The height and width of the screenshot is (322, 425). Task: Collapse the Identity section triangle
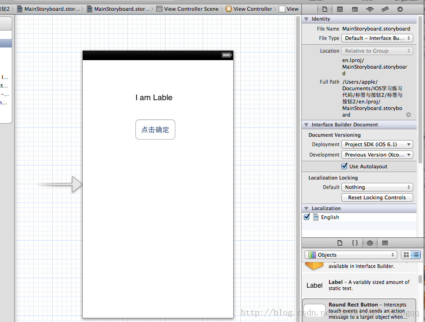(x=307, y=19)
